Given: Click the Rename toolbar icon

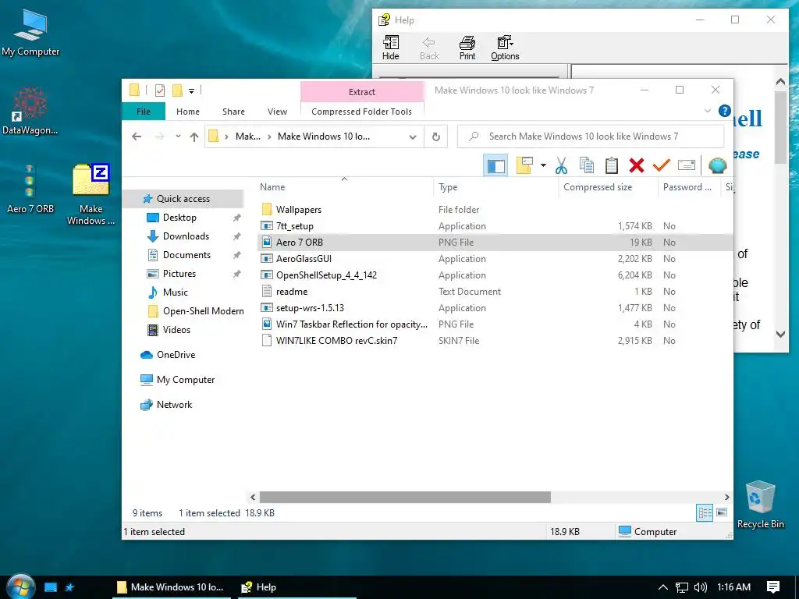Looking at the screenshot, I should 687,165.
